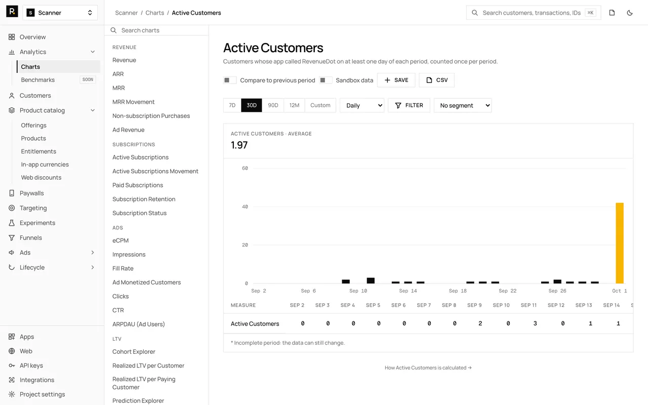Toggle Compare to previous period switch
Viewport: 648px width, 405px height.
230,80
